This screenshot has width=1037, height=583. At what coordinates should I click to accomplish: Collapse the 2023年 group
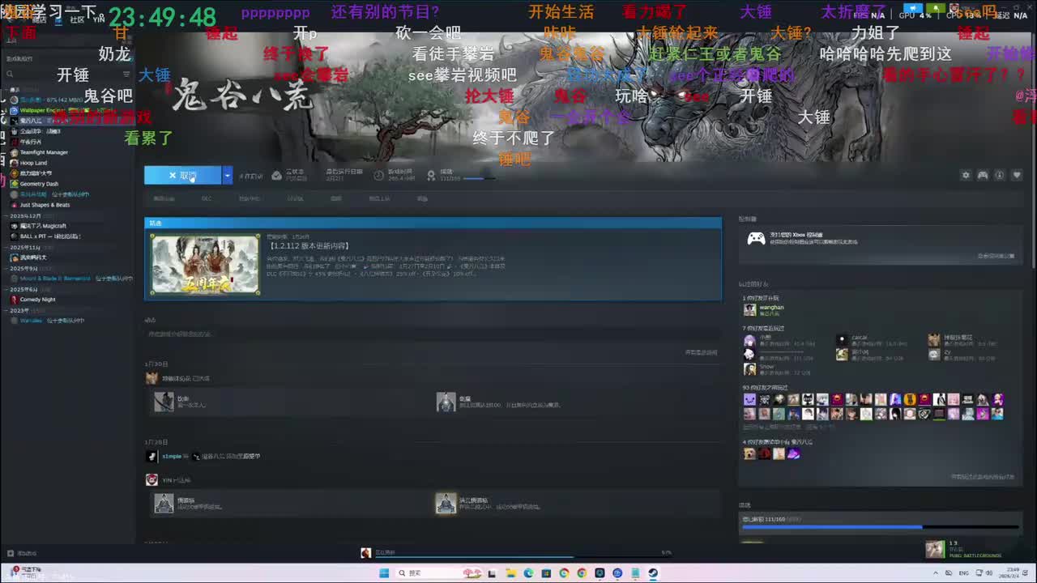pyautogui.click(x=6, y=310)
